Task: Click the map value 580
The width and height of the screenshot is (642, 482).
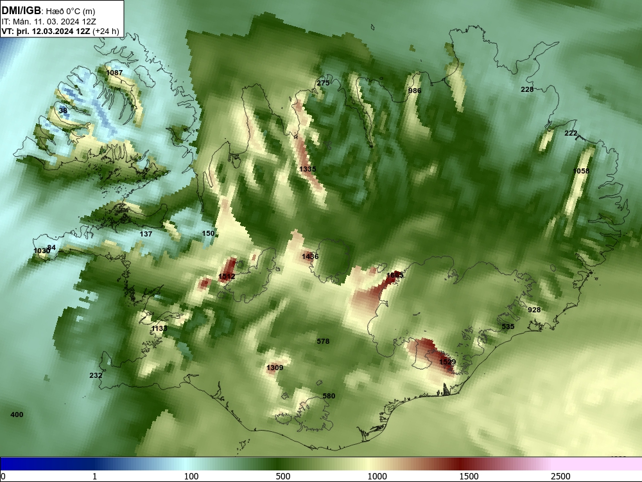Action: pos(329,396)
